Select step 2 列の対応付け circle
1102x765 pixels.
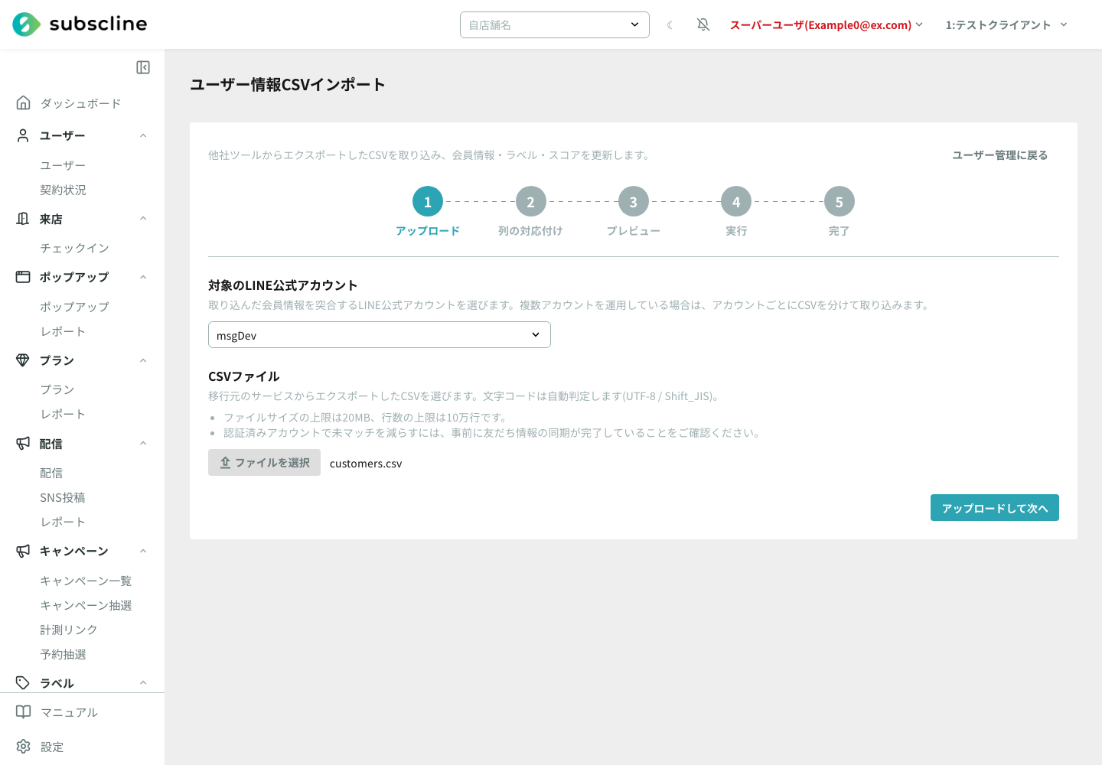point(530,202)
